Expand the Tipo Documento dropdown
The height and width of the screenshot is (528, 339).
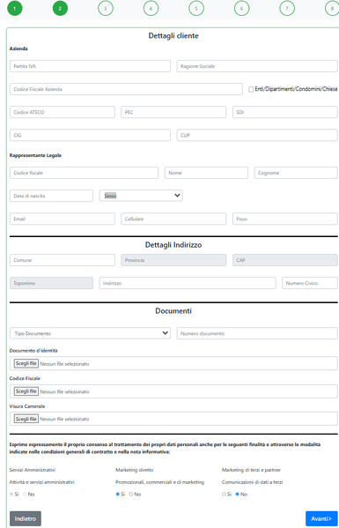coord(90,333)
